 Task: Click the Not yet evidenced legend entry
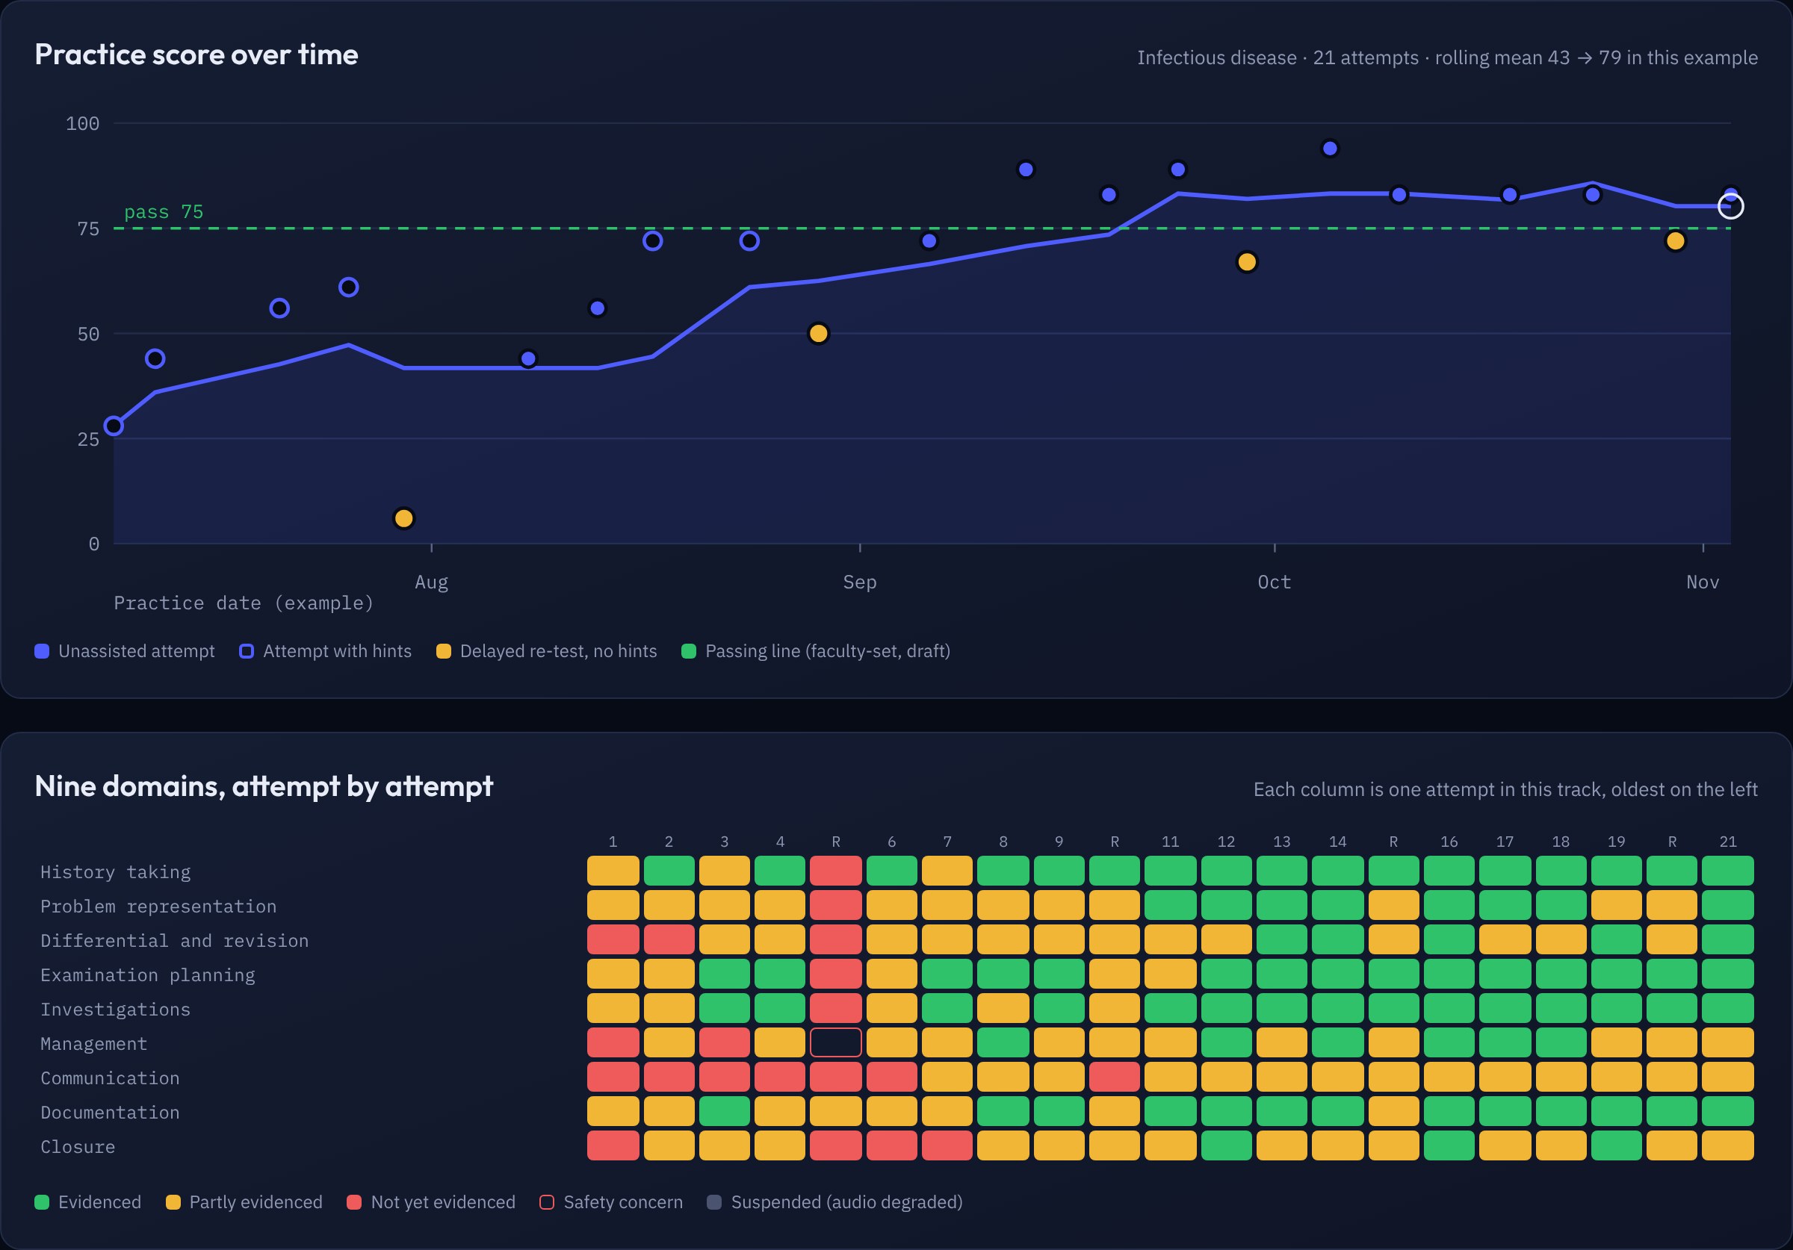pos(431,1201)
